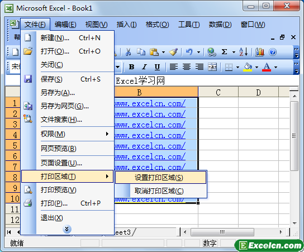304x252 pixels.
Task: Select column C header
Action: [x=218, y=92]
